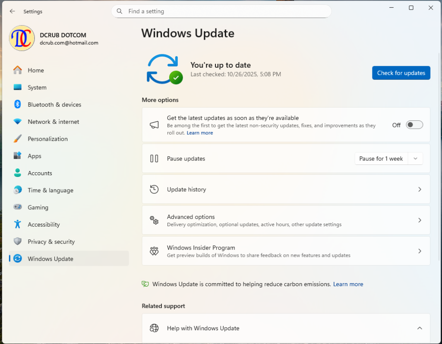The height and width of the screenshot is (344, 442).
Task: Open Advanced options via its chevron
Action: pos(420,220)
